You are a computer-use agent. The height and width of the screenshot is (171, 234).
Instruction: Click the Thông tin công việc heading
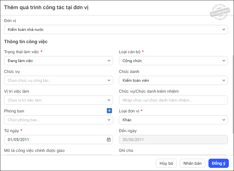26,42
